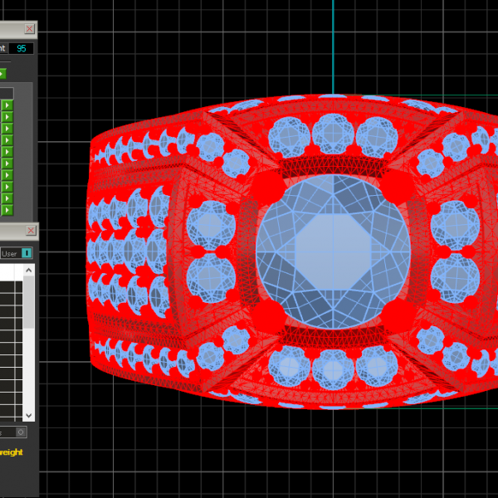
Task: Close the upper floating panel
Action: pos(29,28)
